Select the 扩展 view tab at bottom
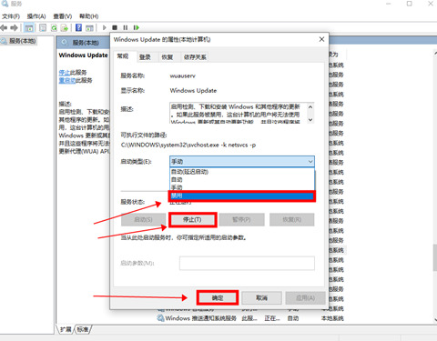437x341 pixels. click(x=66, y=329)
